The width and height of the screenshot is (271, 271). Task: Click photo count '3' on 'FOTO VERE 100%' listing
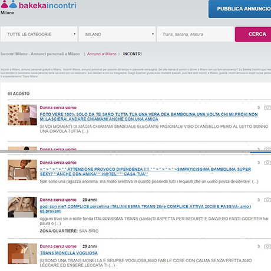(259, 108)
